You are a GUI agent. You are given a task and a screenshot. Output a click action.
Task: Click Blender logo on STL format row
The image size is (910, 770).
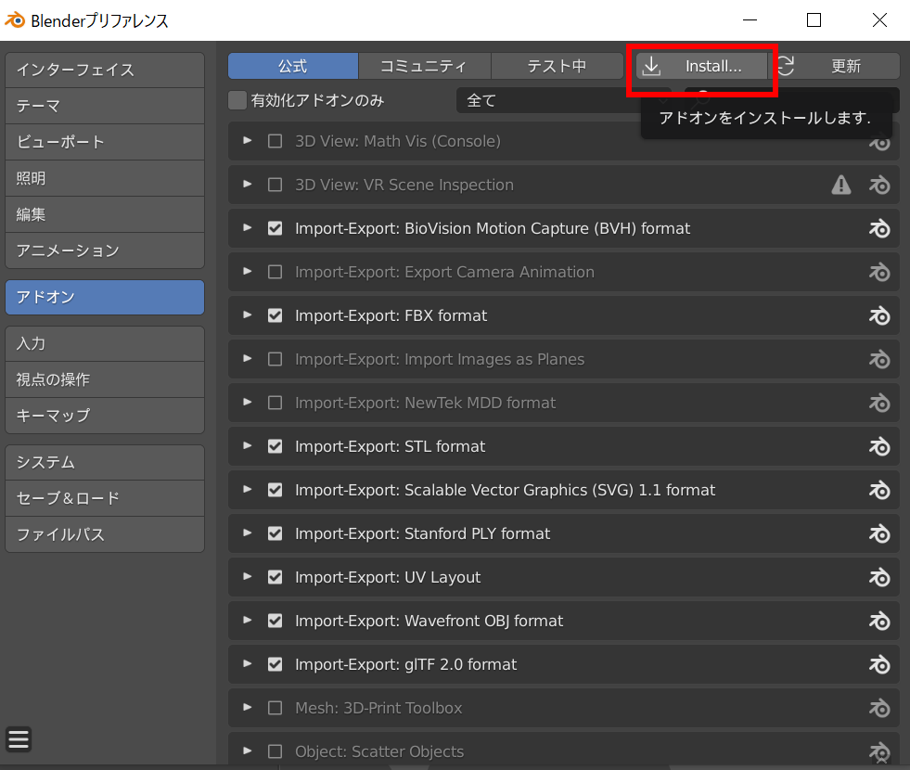879,446
